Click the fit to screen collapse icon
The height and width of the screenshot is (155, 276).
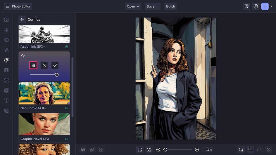[149, 149]
